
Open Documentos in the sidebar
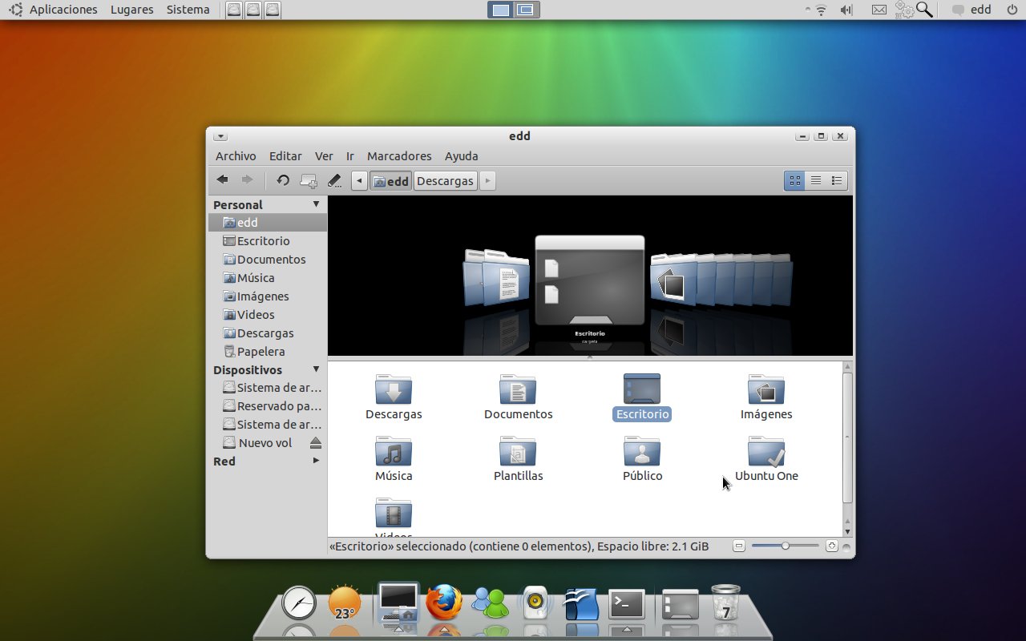pos(268,260)
